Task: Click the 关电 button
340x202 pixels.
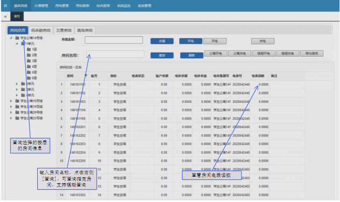Action: (x=263, y=41)
